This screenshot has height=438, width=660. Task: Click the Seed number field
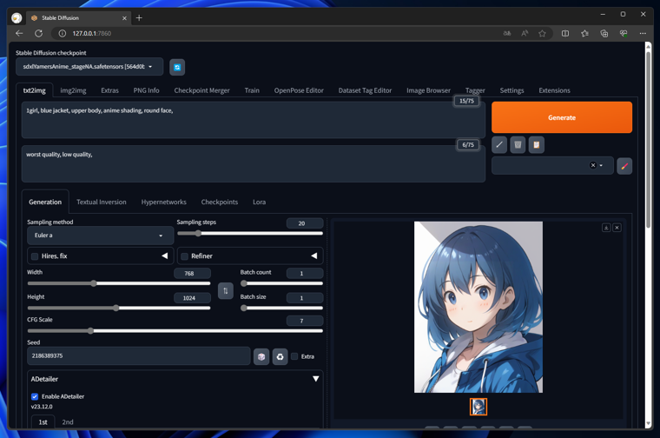(x=138, y=356)
